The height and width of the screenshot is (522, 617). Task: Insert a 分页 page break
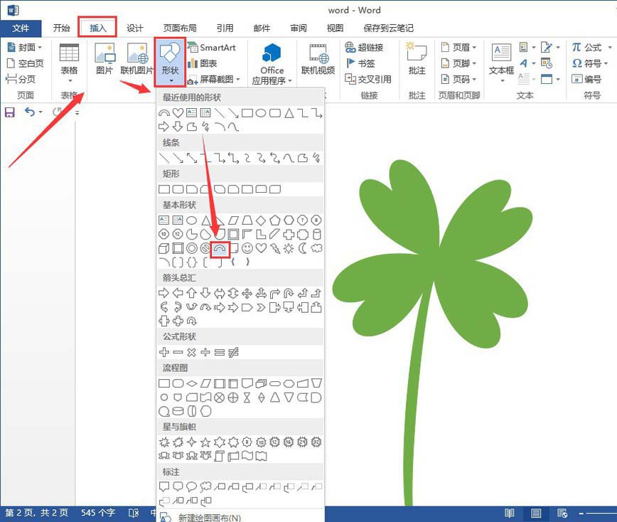[21, 79]
